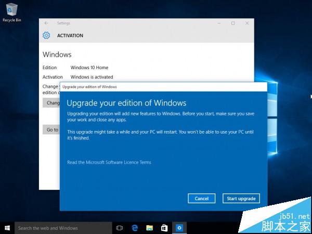This screenshot has width=312, height=234.
Task: Open the Windows Start menu
Action: coord(7,227)
